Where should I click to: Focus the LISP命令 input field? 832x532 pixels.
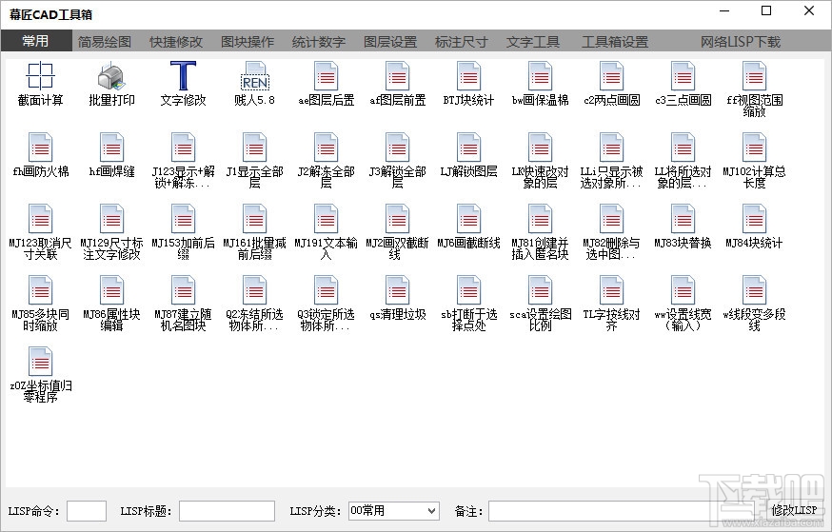pos(87,511)
